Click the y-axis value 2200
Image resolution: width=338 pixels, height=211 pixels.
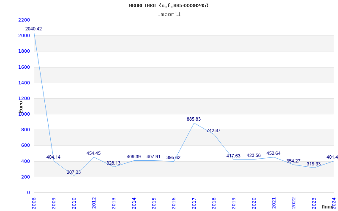click(24, 20)
